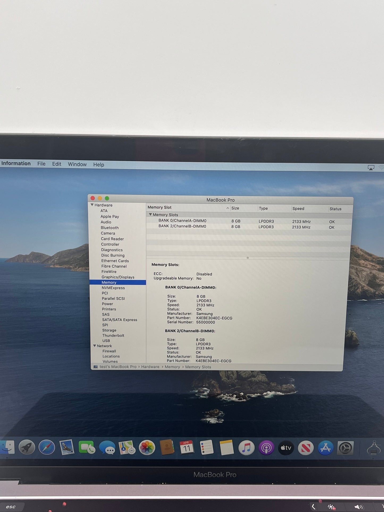Open Contacts from the Dock
The width and height of the screenshot is (384, 512).
[x=167, y=448]
